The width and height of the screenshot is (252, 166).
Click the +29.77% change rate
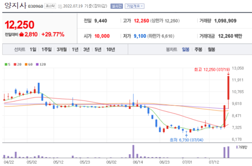point(53,34)
